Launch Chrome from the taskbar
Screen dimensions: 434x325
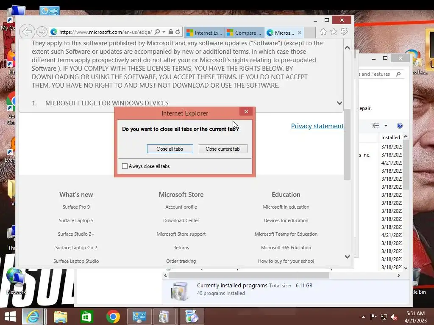coord(113,317)
